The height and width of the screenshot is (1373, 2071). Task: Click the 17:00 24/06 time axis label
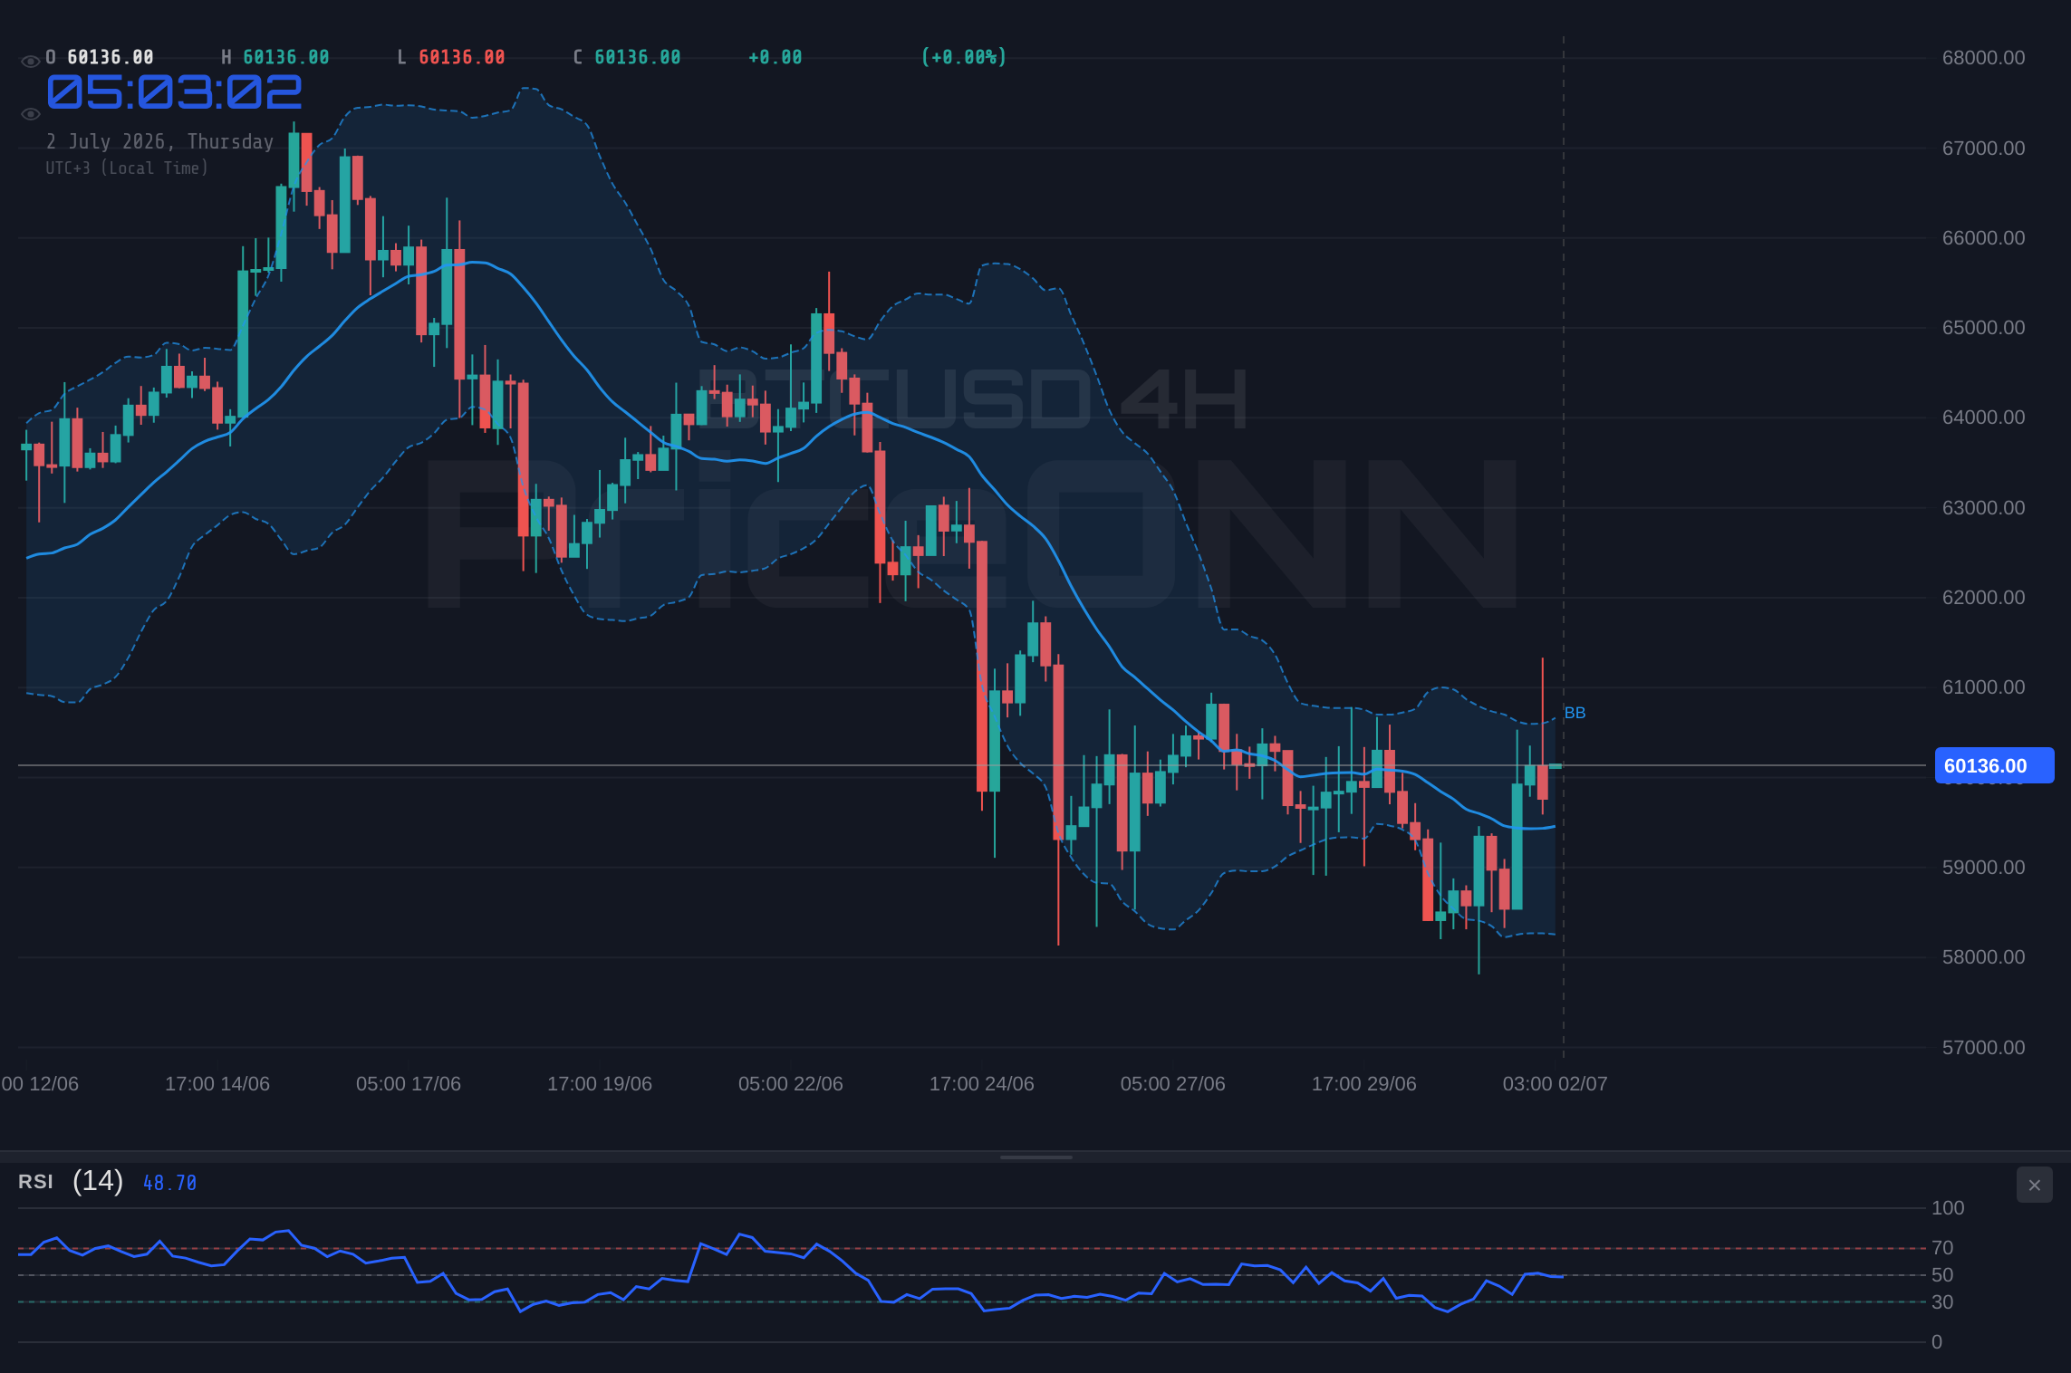pyautogui.click(x=982, y=1084)
